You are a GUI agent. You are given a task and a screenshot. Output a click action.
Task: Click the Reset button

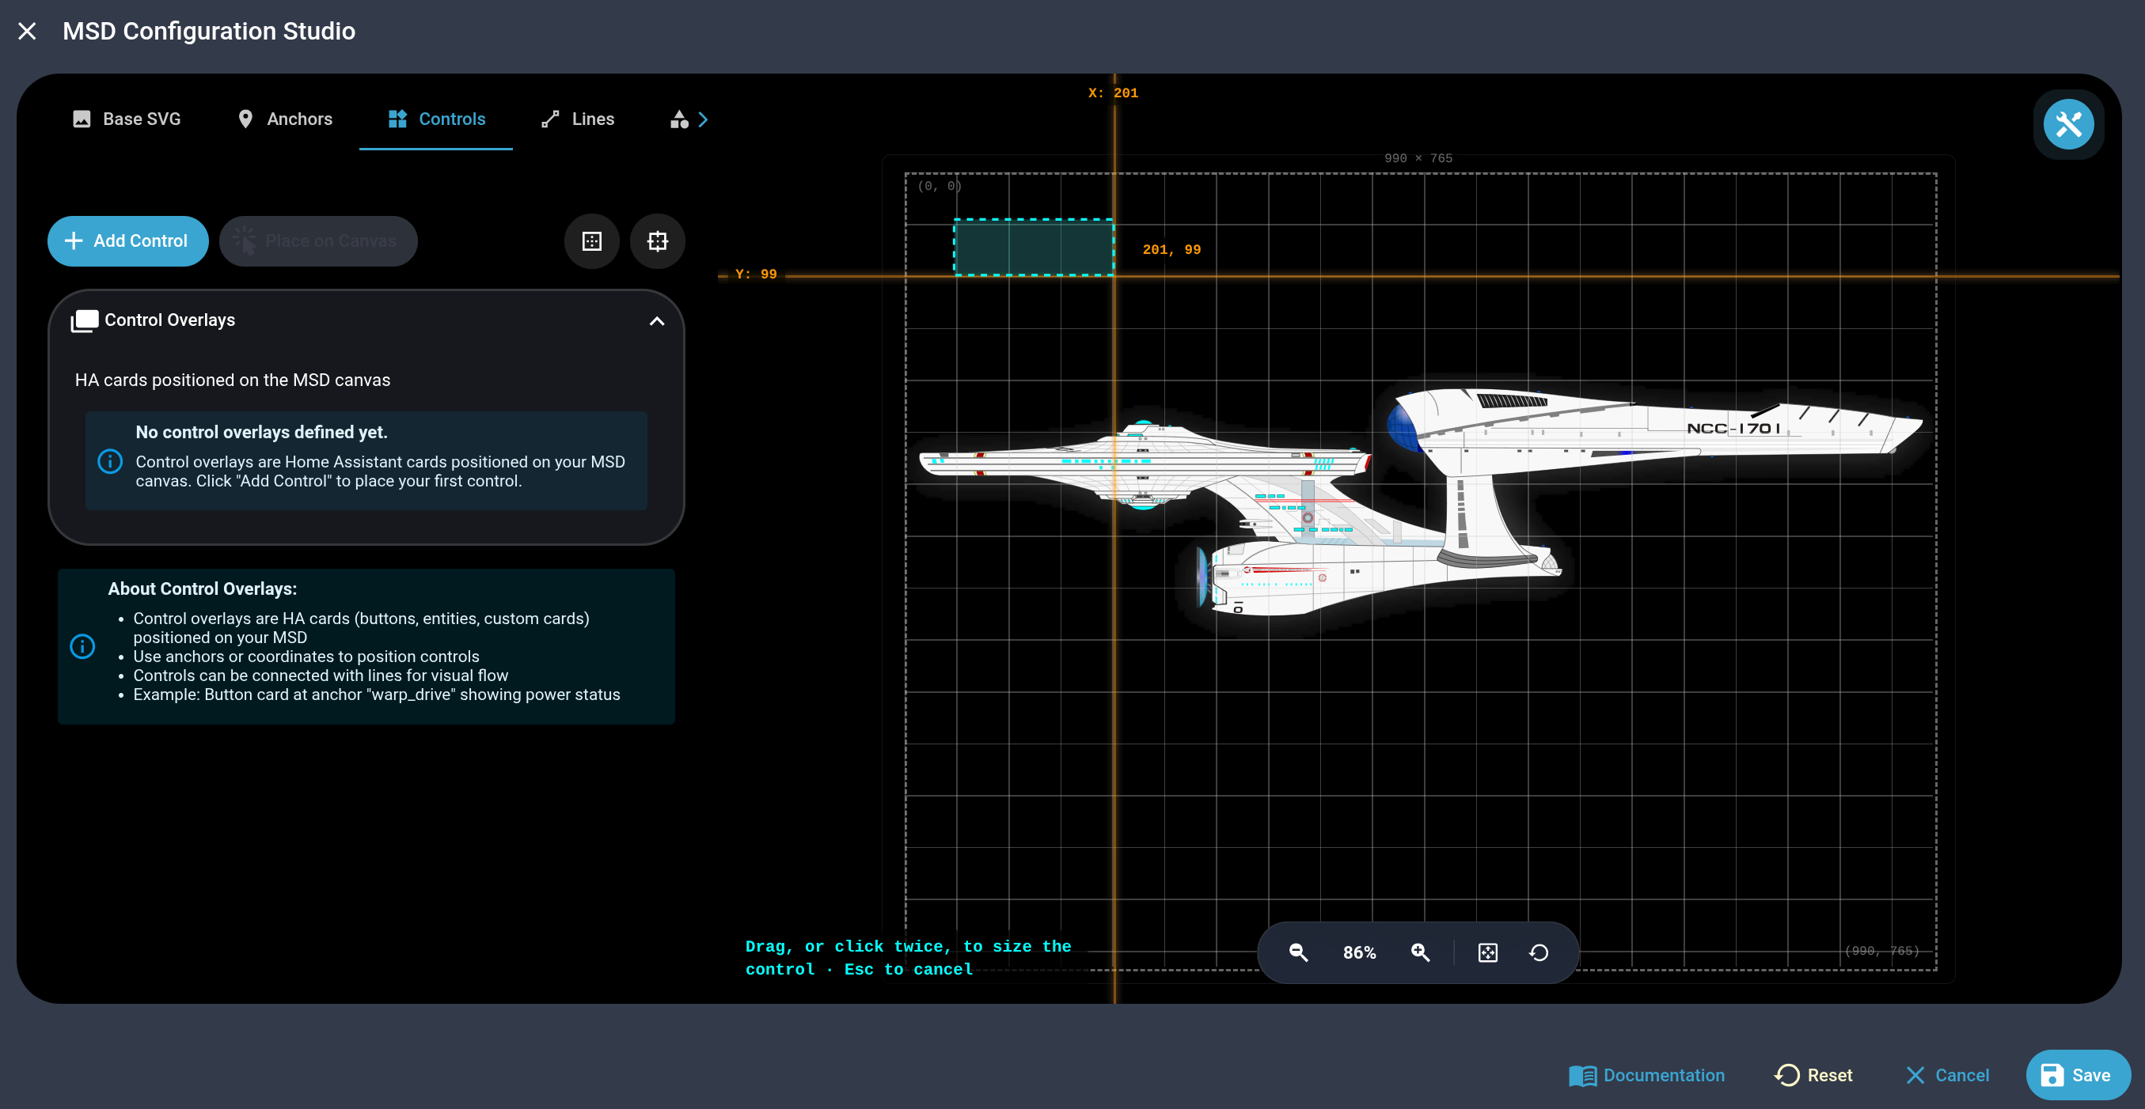tap(1813, 1076)
